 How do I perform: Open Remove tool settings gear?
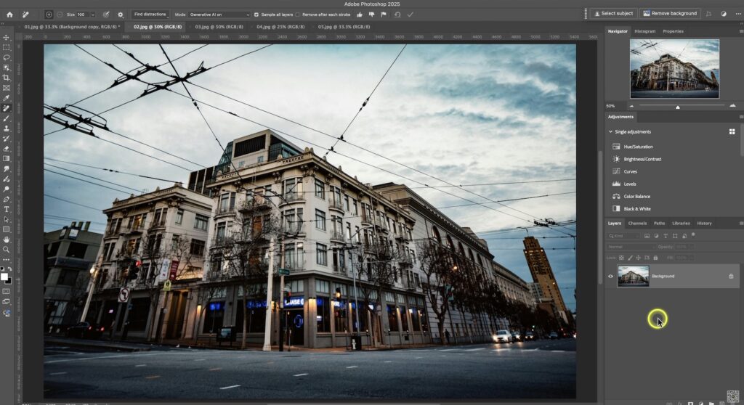click(x=121, y=15)
